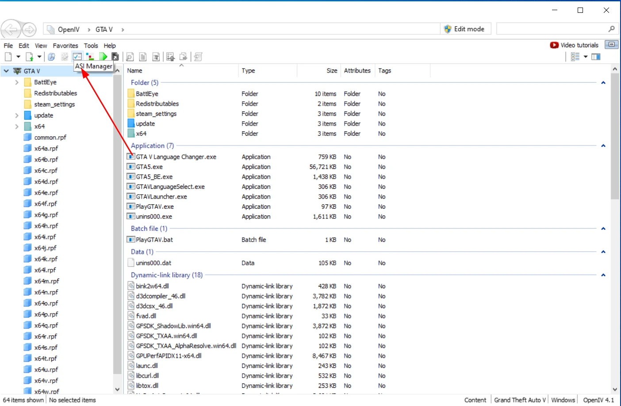Sort the list by Type column

[268, 71]
